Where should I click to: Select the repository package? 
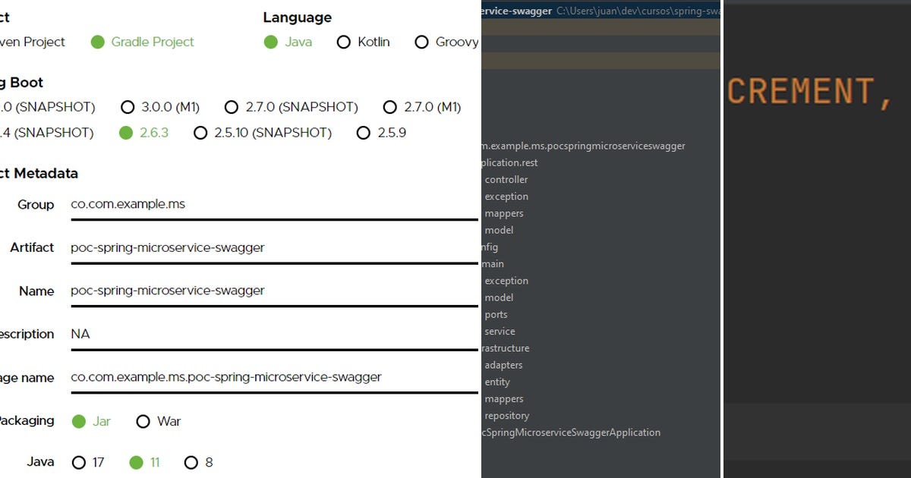506,415
